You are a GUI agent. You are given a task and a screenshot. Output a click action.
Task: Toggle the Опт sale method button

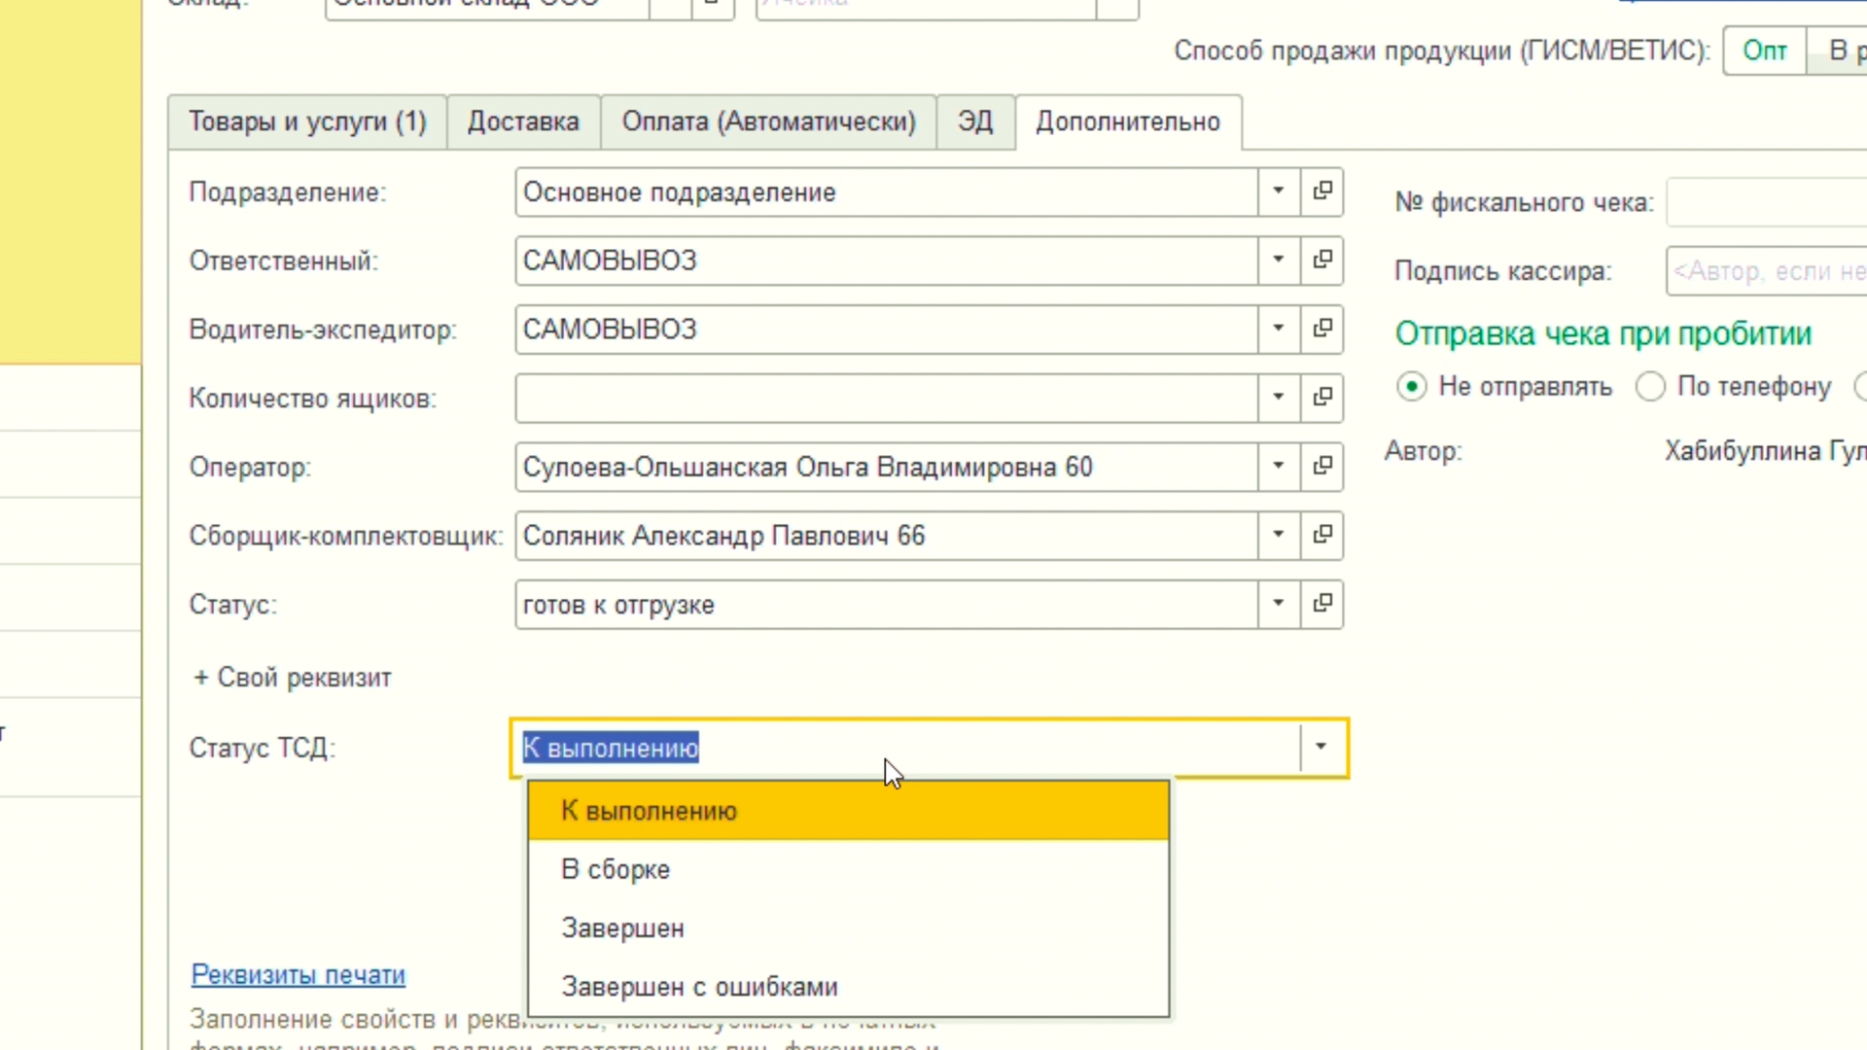coord(1764,51)
